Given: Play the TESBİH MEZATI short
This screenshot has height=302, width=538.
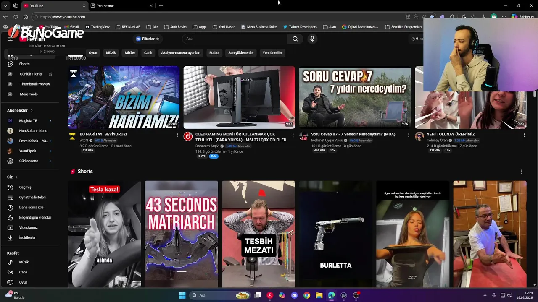Looking at the screenshot, I should pyautogui.click(x=258, y=234).
